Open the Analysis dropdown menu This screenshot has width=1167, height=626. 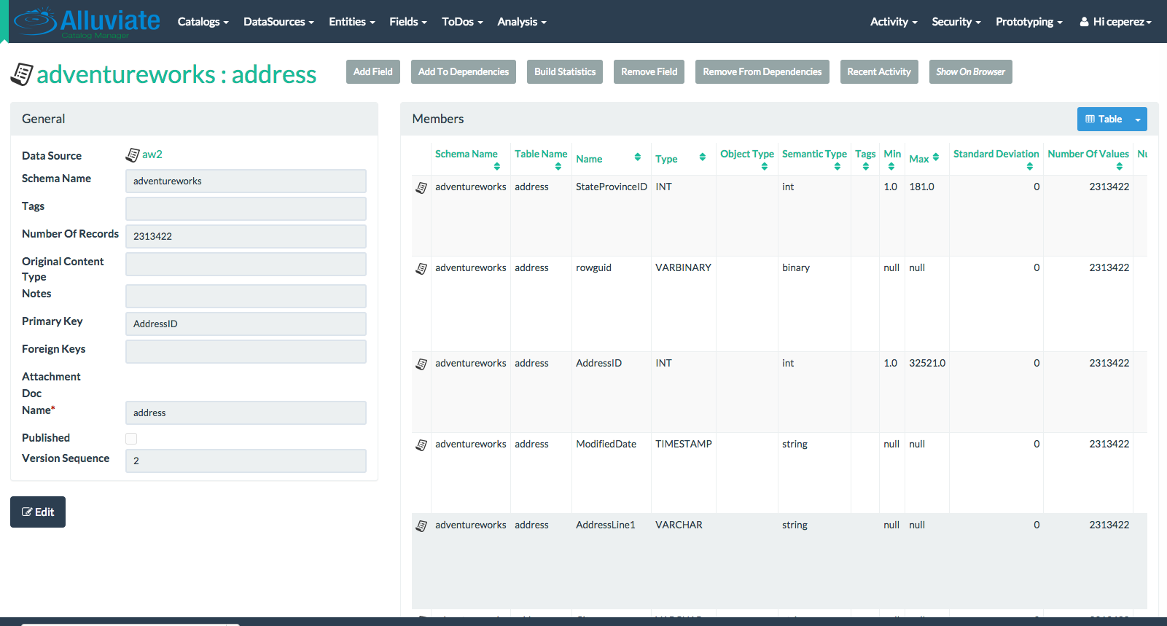pos(522,22)
